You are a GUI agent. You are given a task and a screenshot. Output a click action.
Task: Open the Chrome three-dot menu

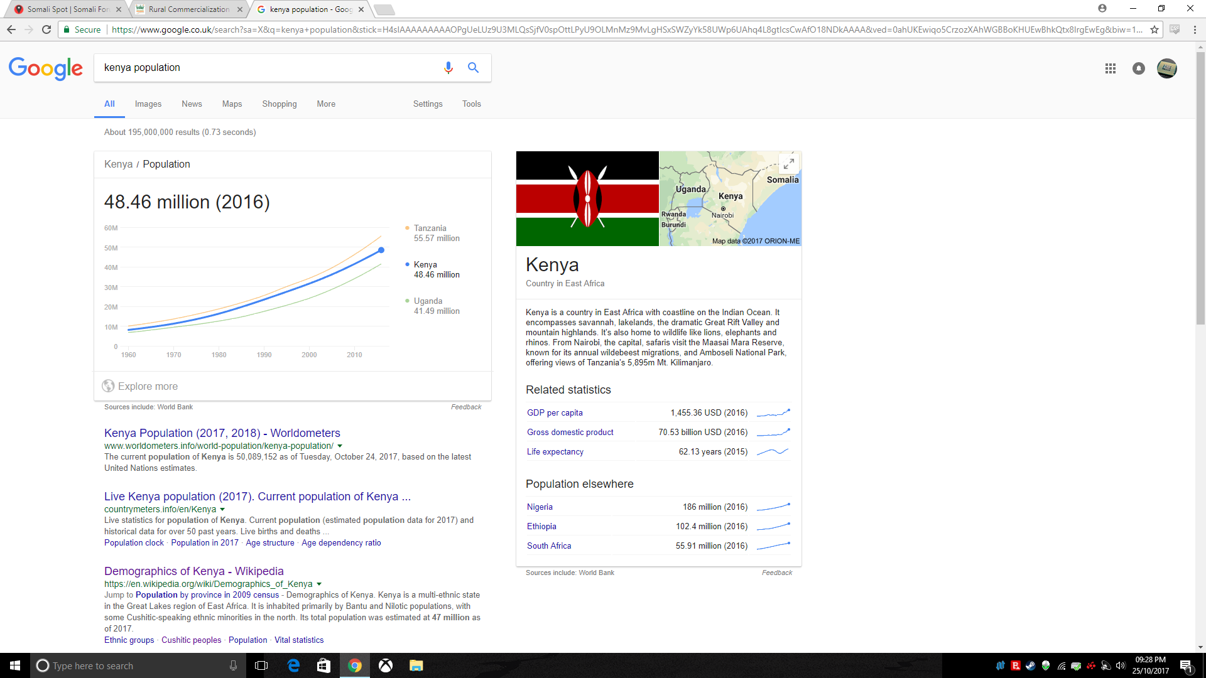(x=1195, y=30)
